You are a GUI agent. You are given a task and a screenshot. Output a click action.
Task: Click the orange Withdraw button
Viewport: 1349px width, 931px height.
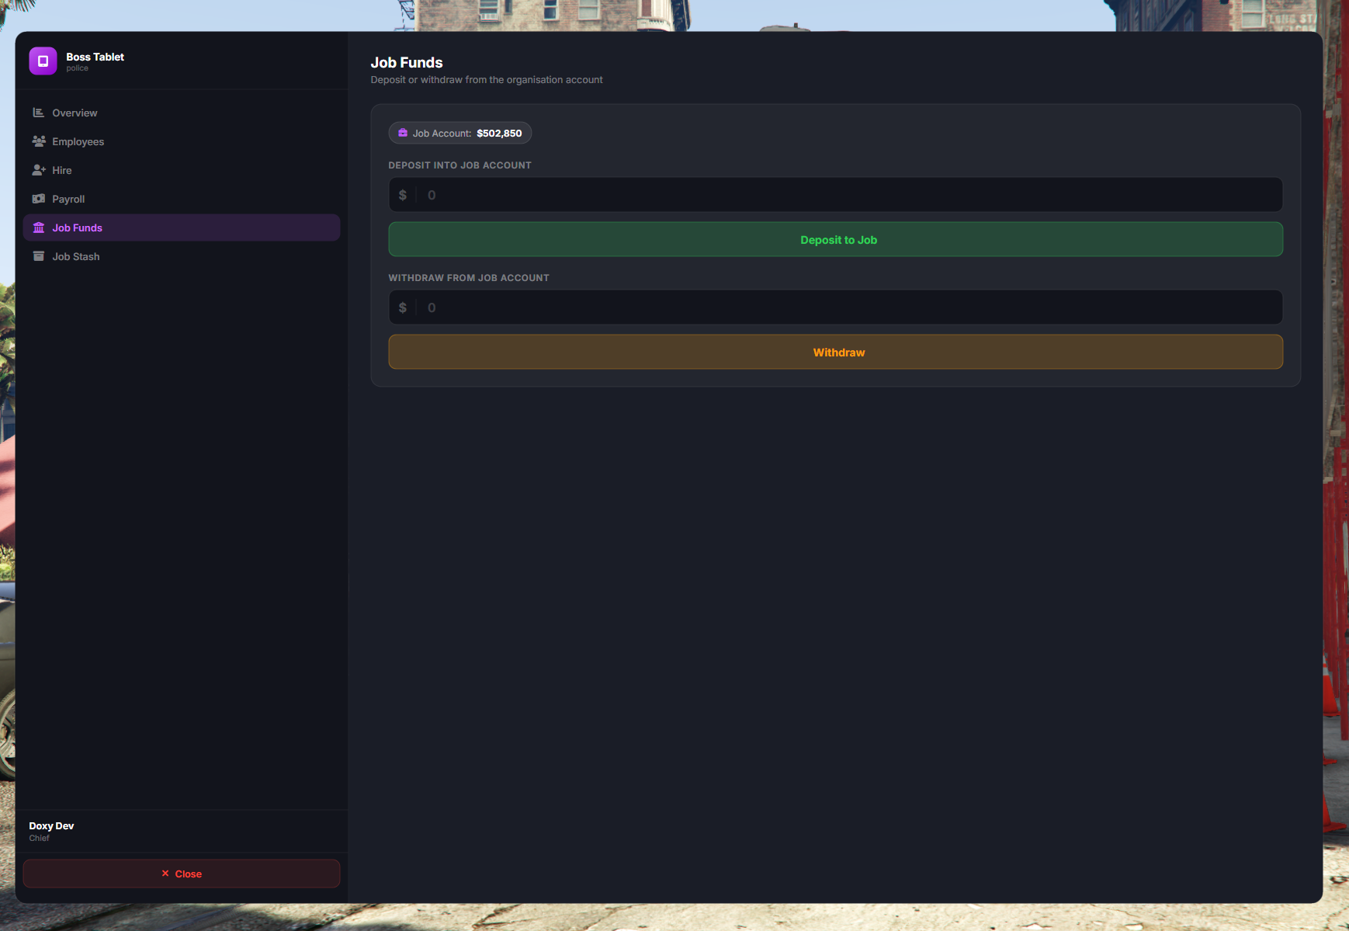tap(835, 352)
